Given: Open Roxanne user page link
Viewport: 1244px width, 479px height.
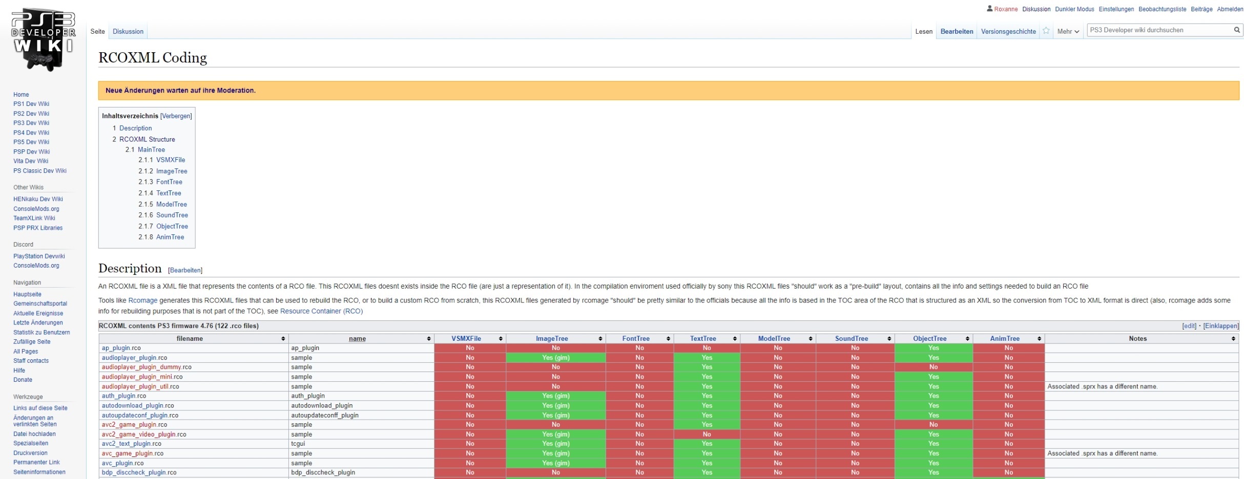Looking at the screenshot, I should click(1006, 9).
